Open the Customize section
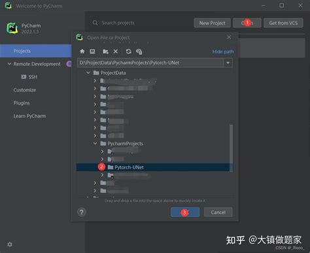Viewport: 310px width, 253px height. click(x=25, y=90)
